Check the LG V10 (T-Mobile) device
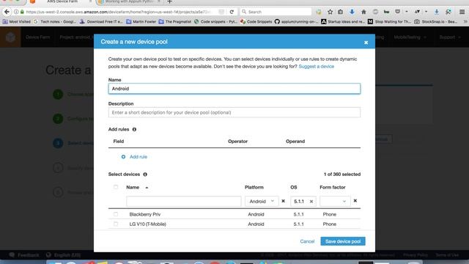469x264 pixels. [x=116, y=224]
